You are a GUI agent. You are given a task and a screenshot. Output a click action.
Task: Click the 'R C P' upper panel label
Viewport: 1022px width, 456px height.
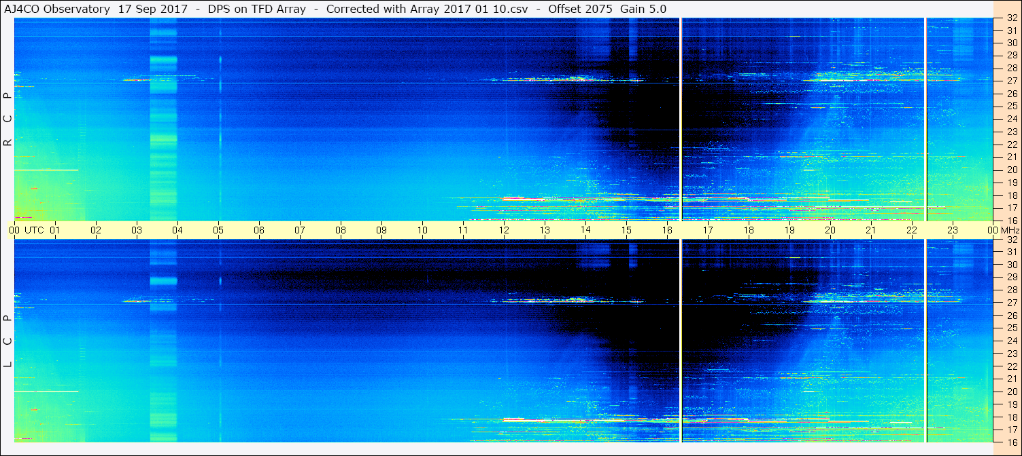click(8, 119)
